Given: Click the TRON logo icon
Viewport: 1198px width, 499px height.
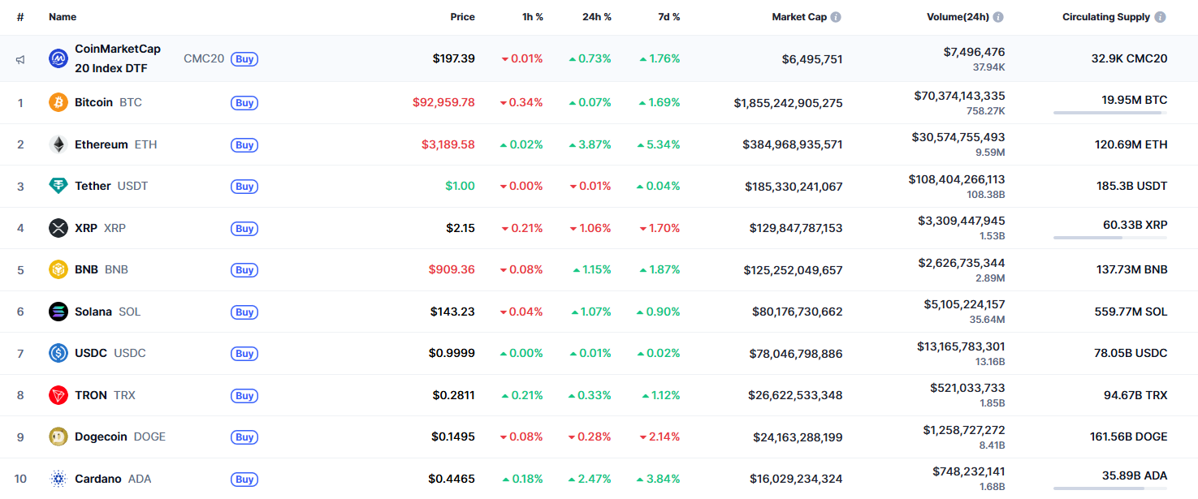Looking at the screenshot, I should (58, 395).
